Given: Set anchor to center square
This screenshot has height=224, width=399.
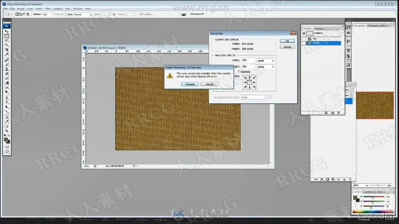Looking at the screenshot, I should (249, 82).
